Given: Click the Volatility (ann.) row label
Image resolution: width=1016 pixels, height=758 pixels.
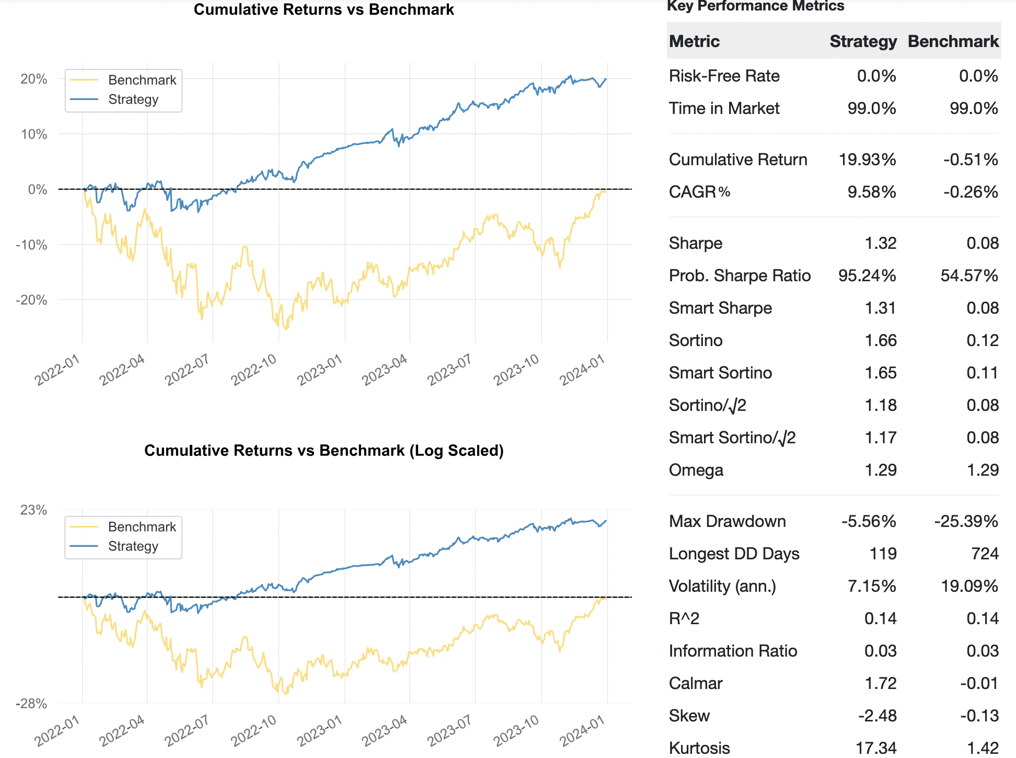Looking at the screenshot, I should point(722,586).
